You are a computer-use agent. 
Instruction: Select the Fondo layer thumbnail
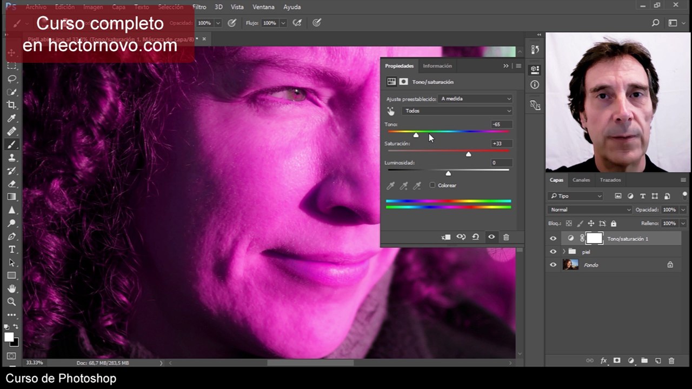pyautogui.click(x=570, y=265)
